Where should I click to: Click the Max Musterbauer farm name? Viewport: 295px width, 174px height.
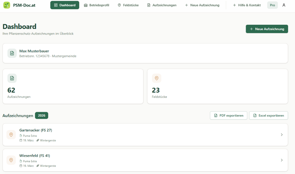point(34,51)
